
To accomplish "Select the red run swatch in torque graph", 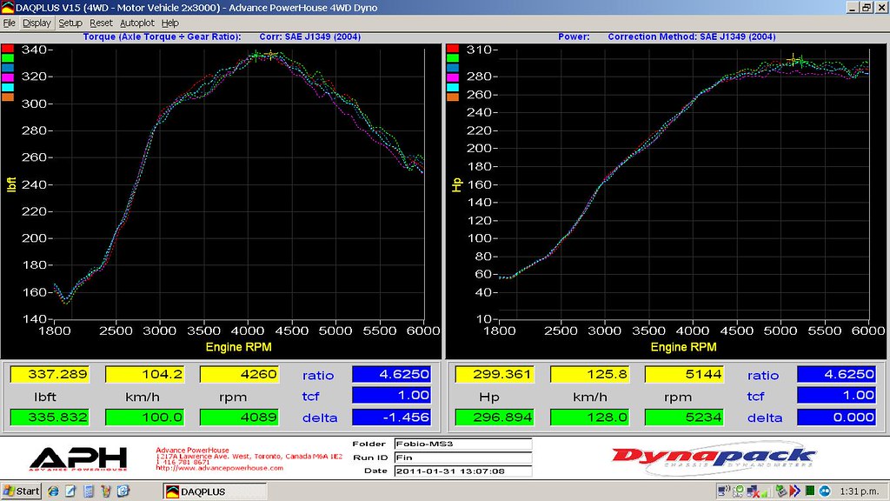I will (x=7, y=49).
